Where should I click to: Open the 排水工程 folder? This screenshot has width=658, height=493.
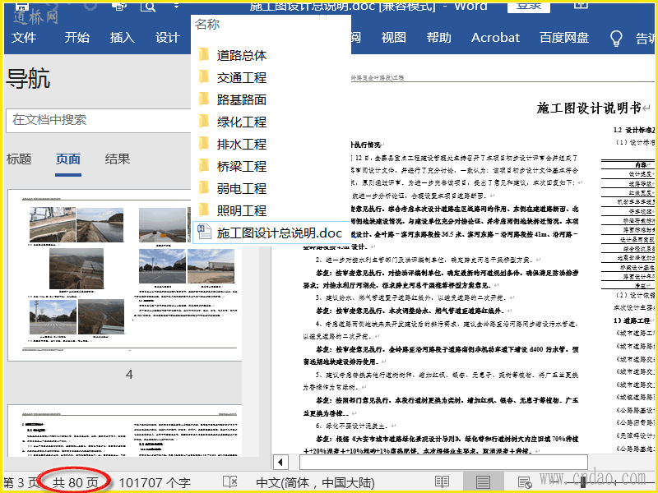241,145
